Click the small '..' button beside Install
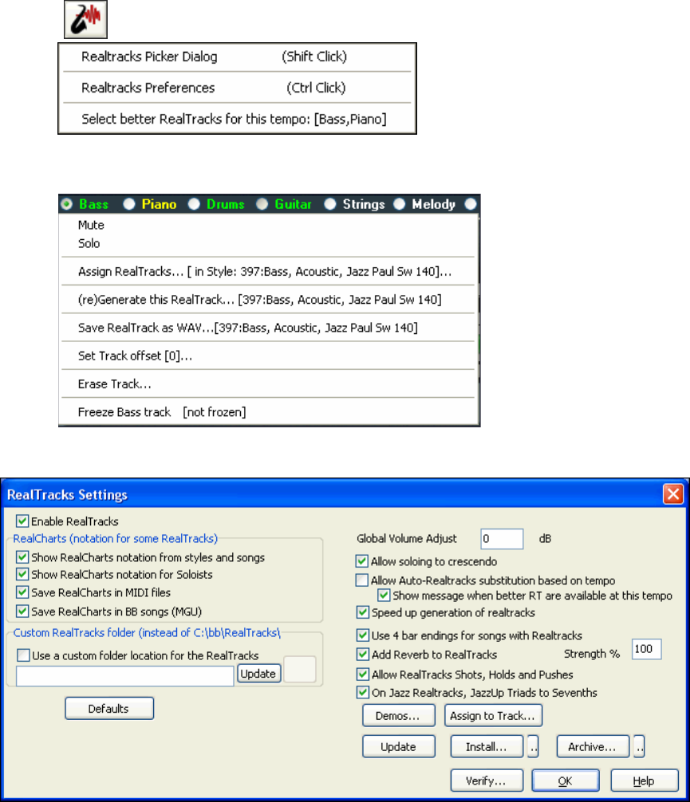The height and width of the screenshot is (802, 690). click(x=534, y=747)
